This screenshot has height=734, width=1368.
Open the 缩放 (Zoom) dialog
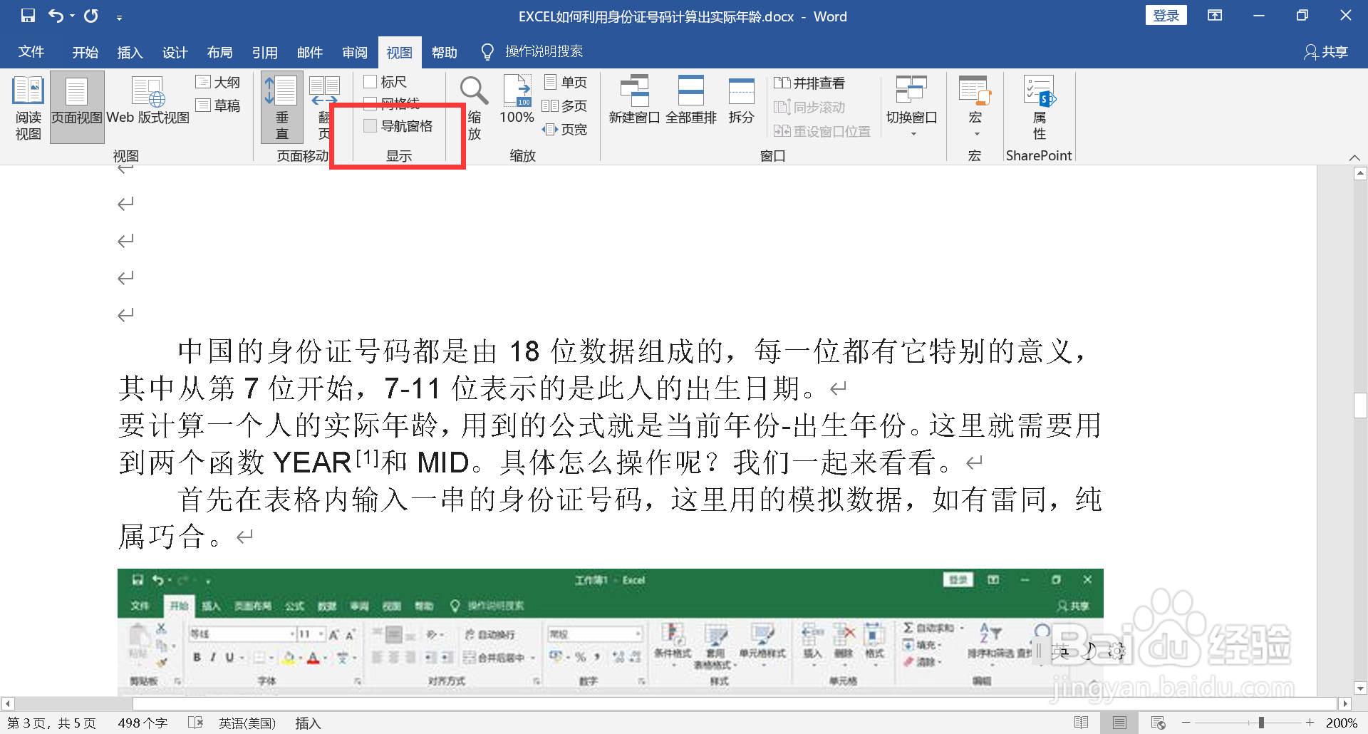(474, 105)
